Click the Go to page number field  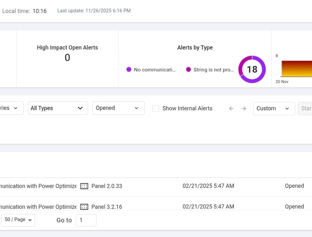(x=86, y=220)
